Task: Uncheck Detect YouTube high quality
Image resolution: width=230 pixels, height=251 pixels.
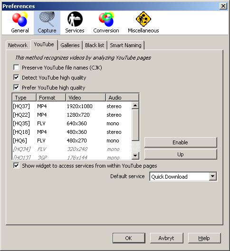Action: pyautogui.click(x=16, y=78)
